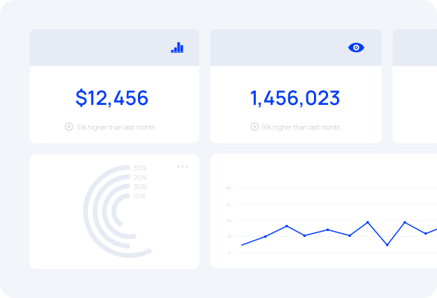
Task: Click the "5% higher than last month" text
Action: [116, 127]
